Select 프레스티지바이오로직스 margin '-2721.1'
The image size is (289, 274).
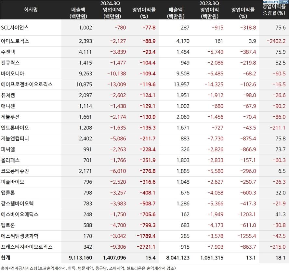[x=146, y=247]
